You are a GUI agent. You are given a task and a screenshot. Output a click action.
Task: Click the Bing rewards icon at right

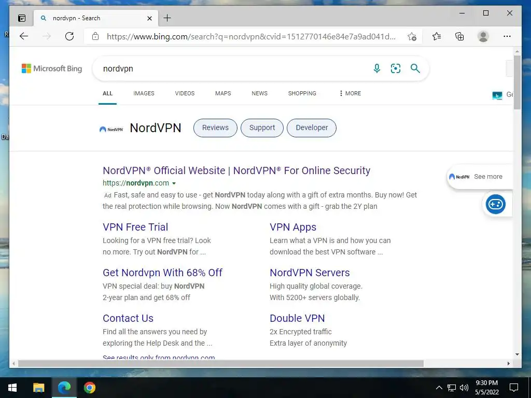tap(497, 95)
